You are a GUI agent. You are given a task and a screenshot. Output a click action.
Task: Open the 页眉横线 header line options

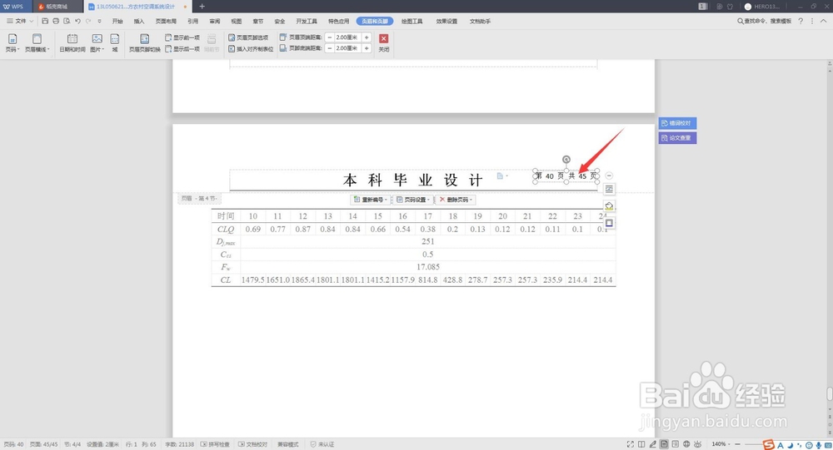37,42
